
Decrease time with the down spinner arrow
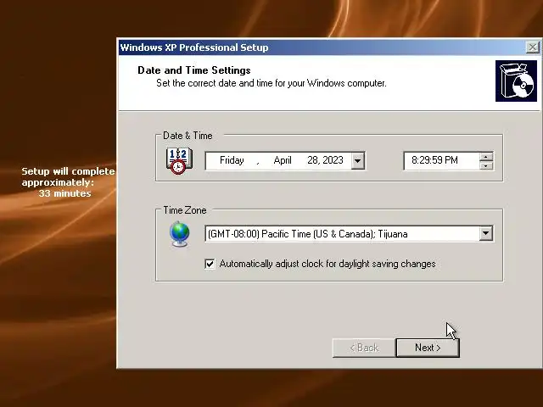pos(486,165)
